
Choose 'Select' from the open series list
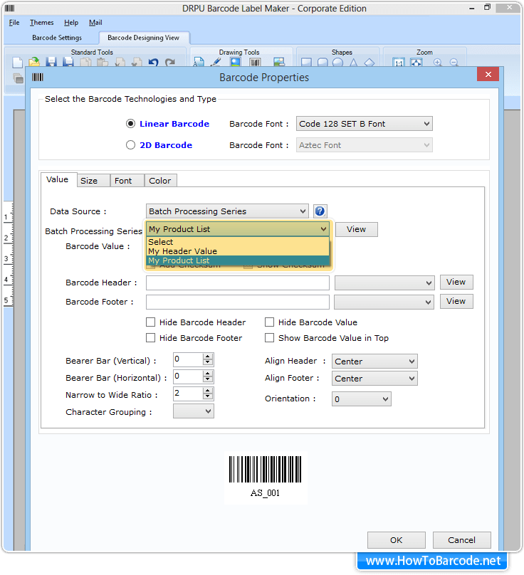238,242
